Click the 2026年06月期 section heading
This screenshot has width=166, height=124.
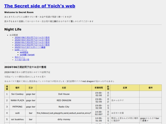pos(25,67)
